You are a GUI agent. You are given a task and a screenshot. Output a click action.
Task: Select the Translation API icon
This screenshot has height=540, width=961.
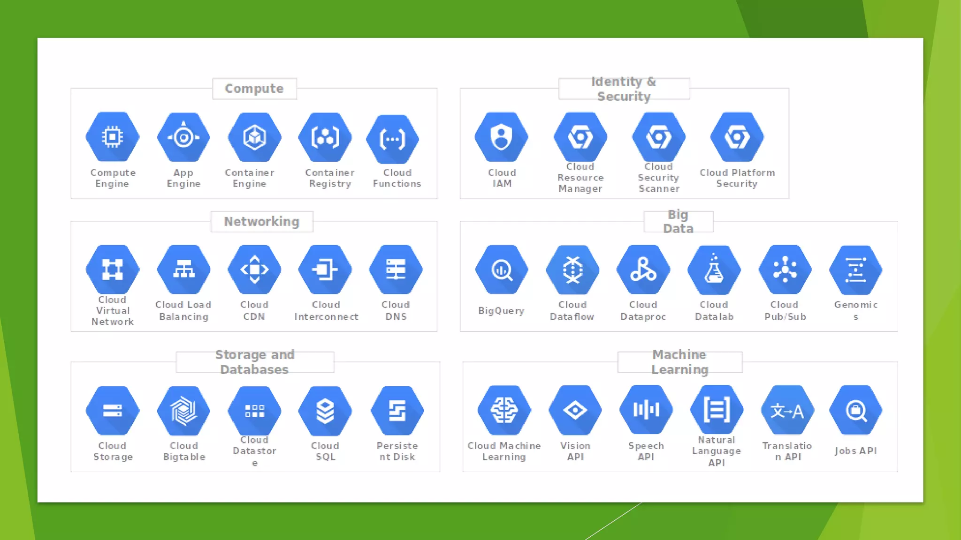tap(787, 410)
